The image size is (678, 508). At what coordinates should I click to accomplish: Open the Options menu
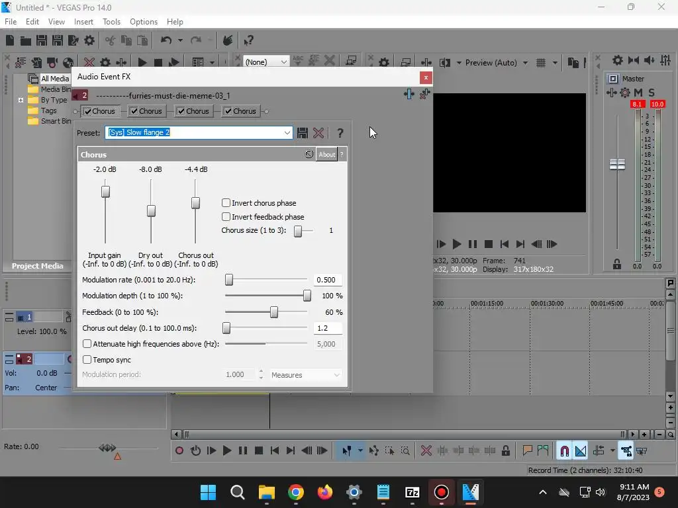(144, 22)
